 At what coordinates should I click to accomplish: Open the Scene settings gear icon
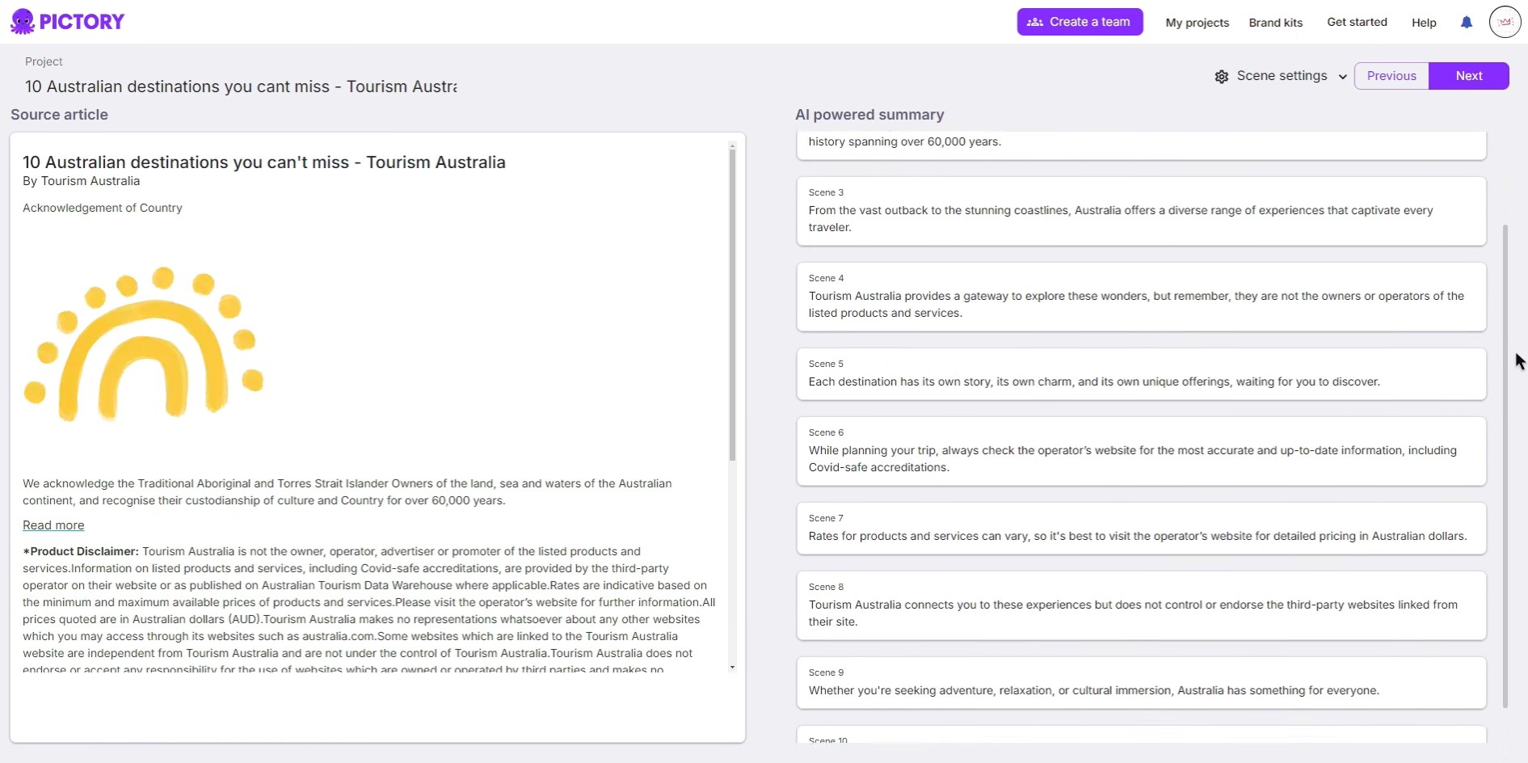tap(1222, 76)
